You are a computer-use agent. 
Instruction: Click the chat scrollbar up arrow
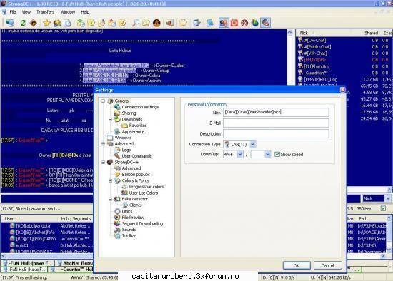point(290,32)
